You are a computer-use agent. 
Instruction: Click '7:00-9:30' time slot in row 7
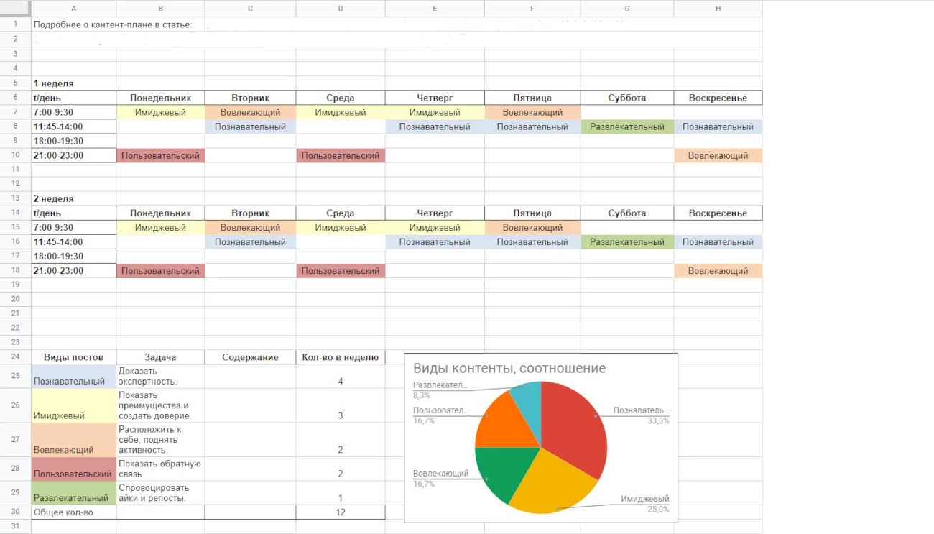(73, 112)
